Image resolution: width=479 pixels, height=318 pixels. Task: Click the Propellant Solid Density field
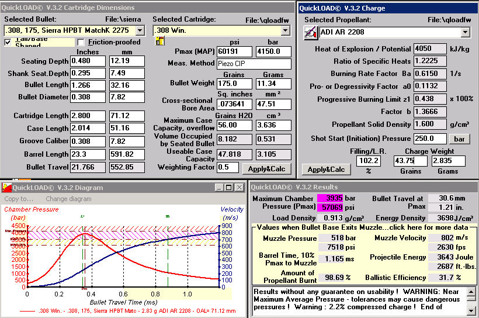[430, 124]
